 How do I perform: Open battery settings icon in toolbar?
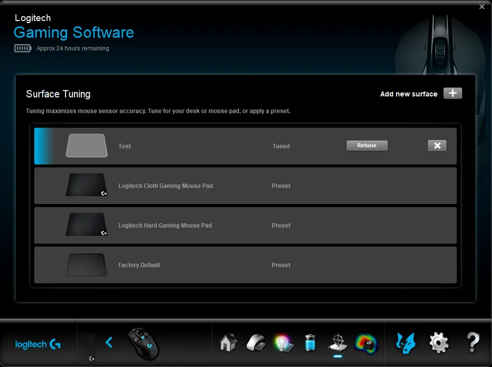311,343
